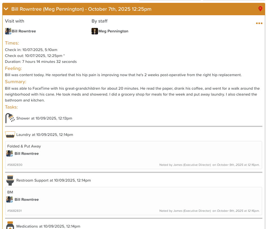This screenshot has width=268, height=229.
Task: Click the visit header title text
Action: pos(81,9)
